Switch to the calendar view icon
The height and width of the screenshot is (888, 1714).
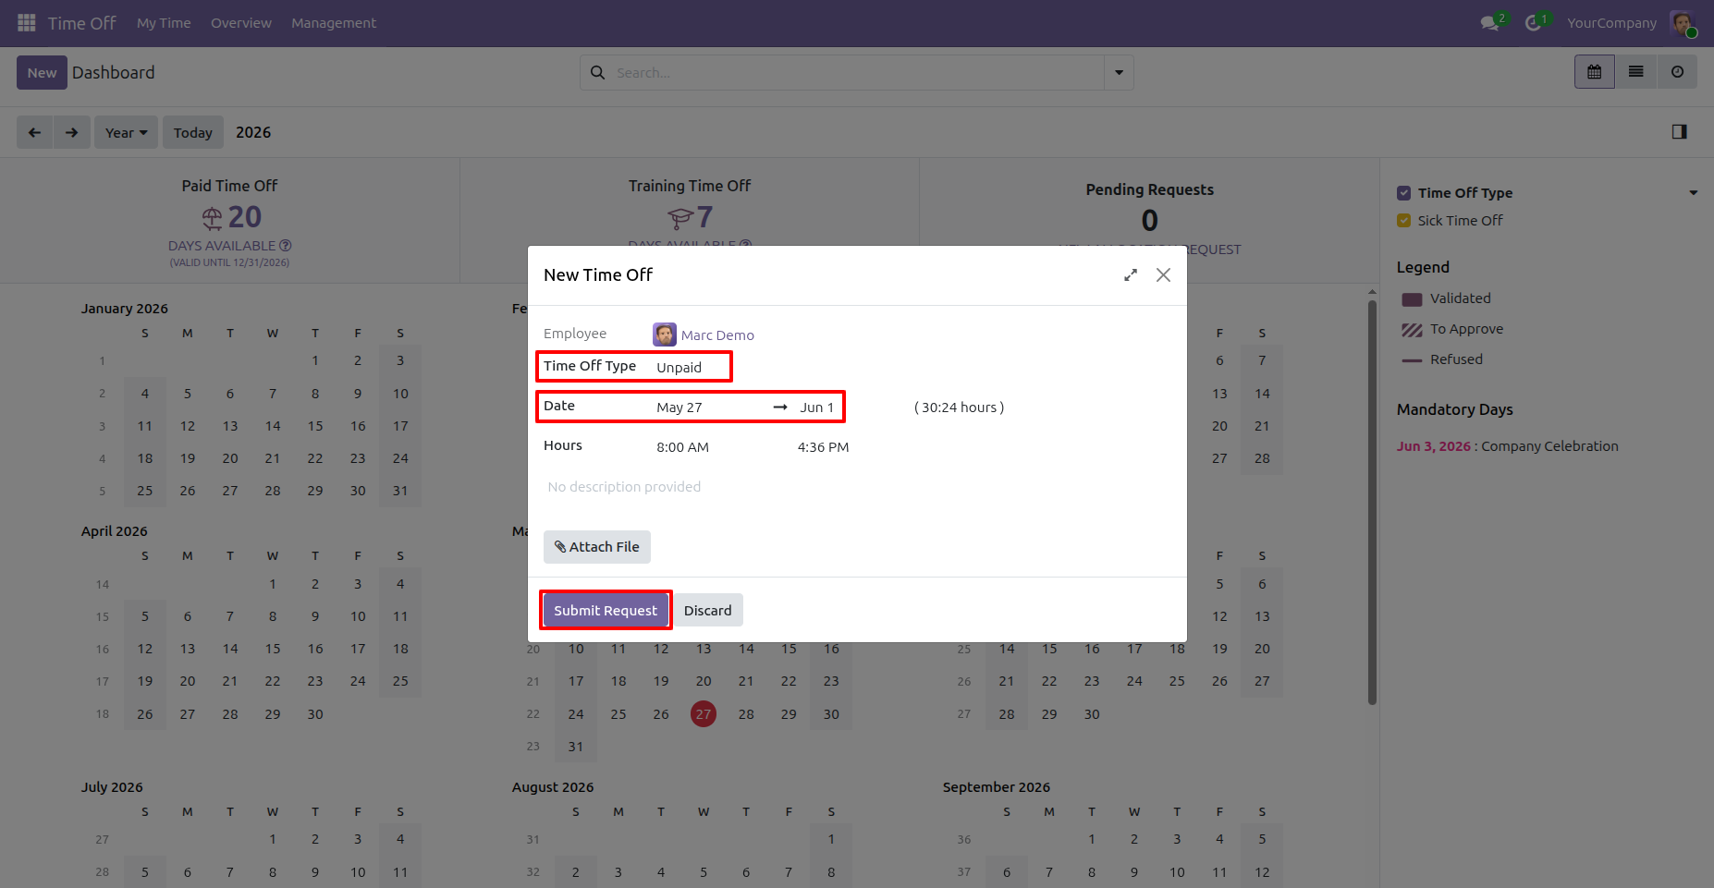coord(1595,72)
